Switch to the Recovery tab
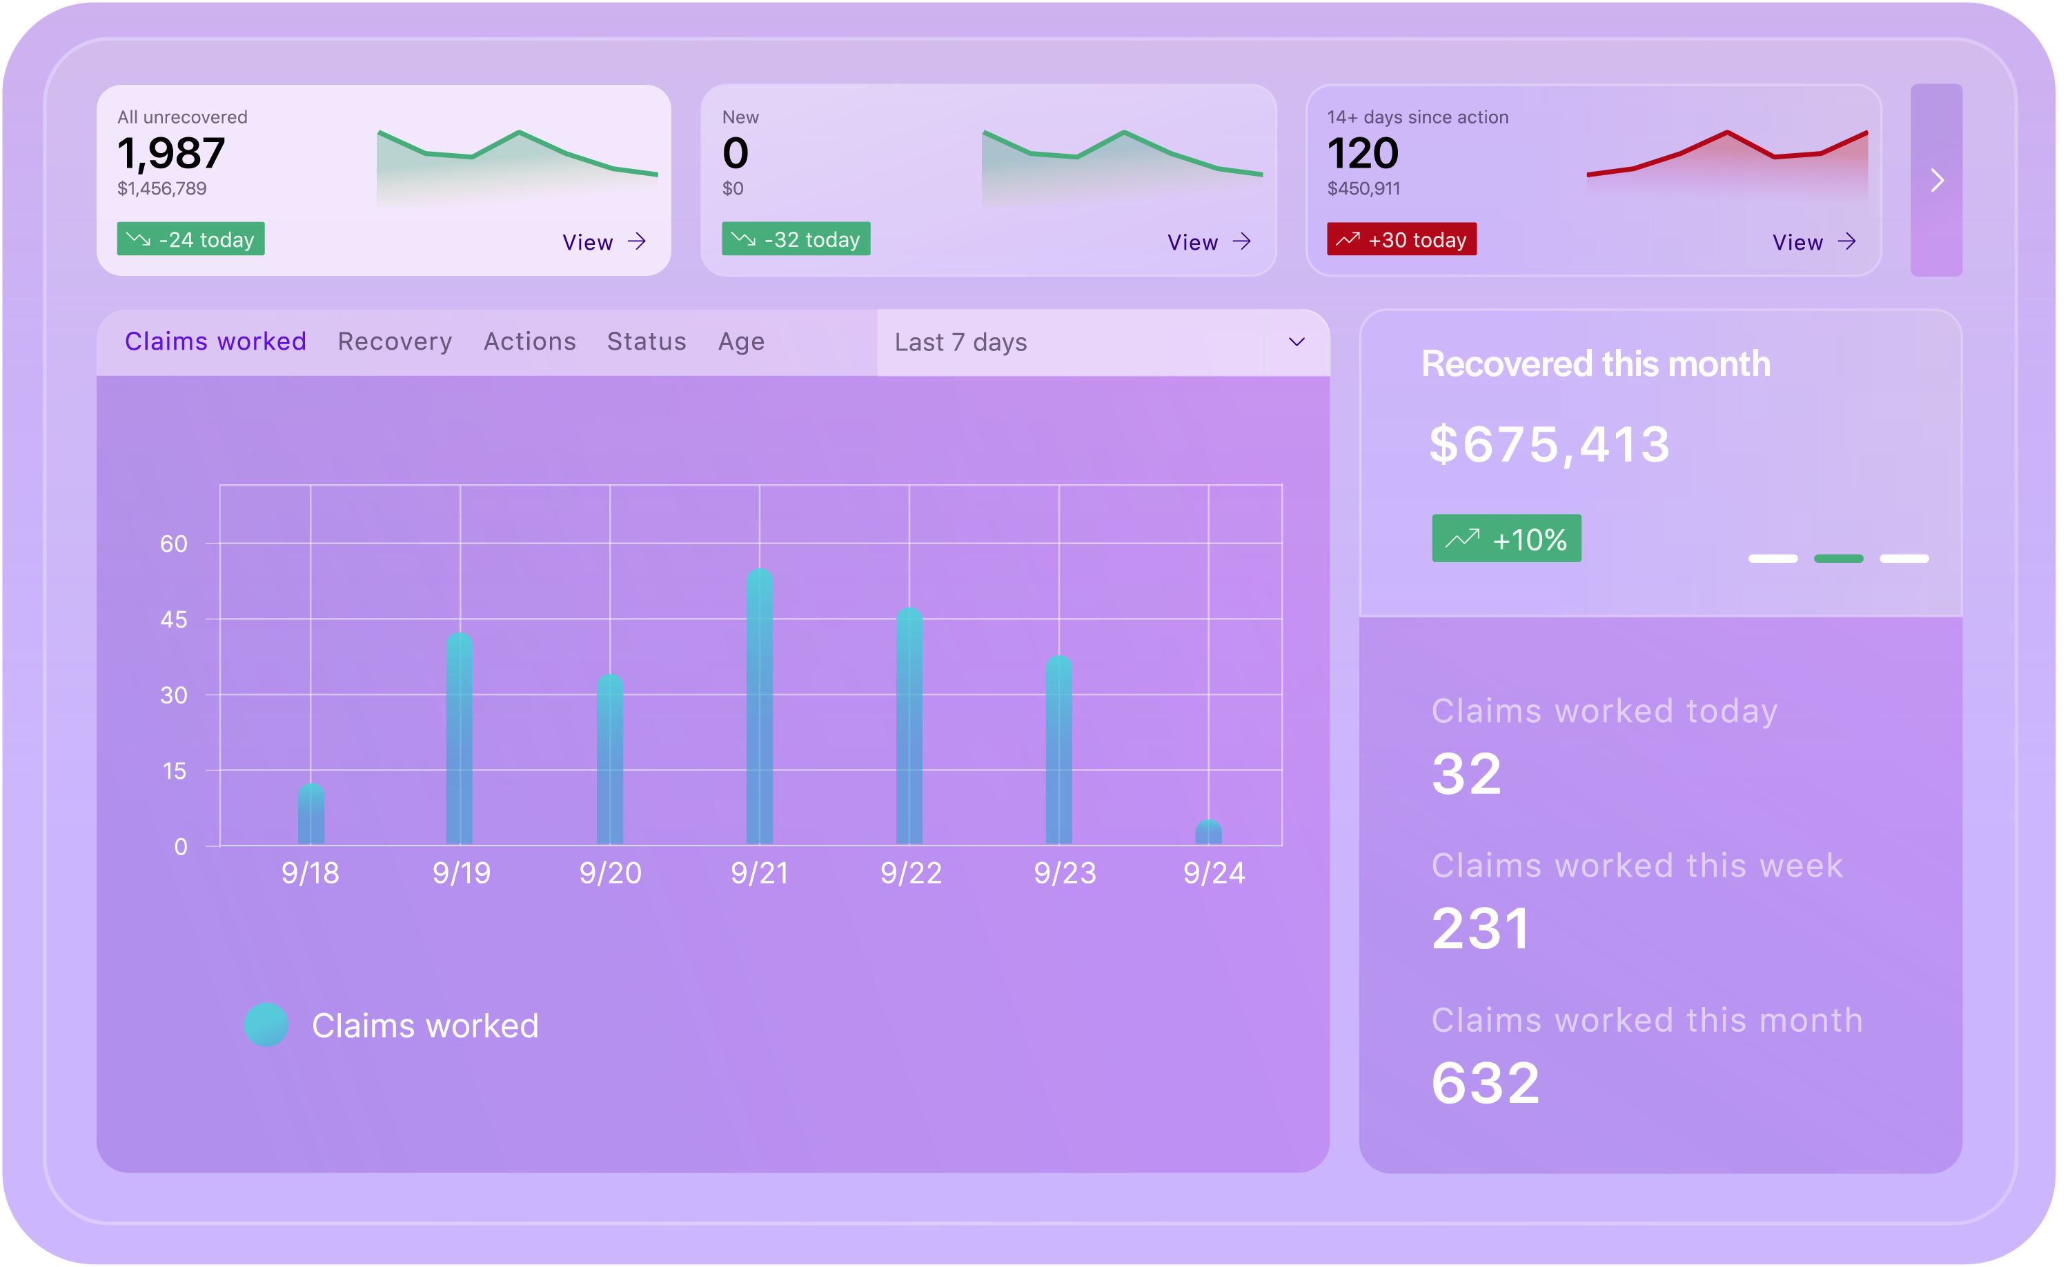 tap(395, 341)
